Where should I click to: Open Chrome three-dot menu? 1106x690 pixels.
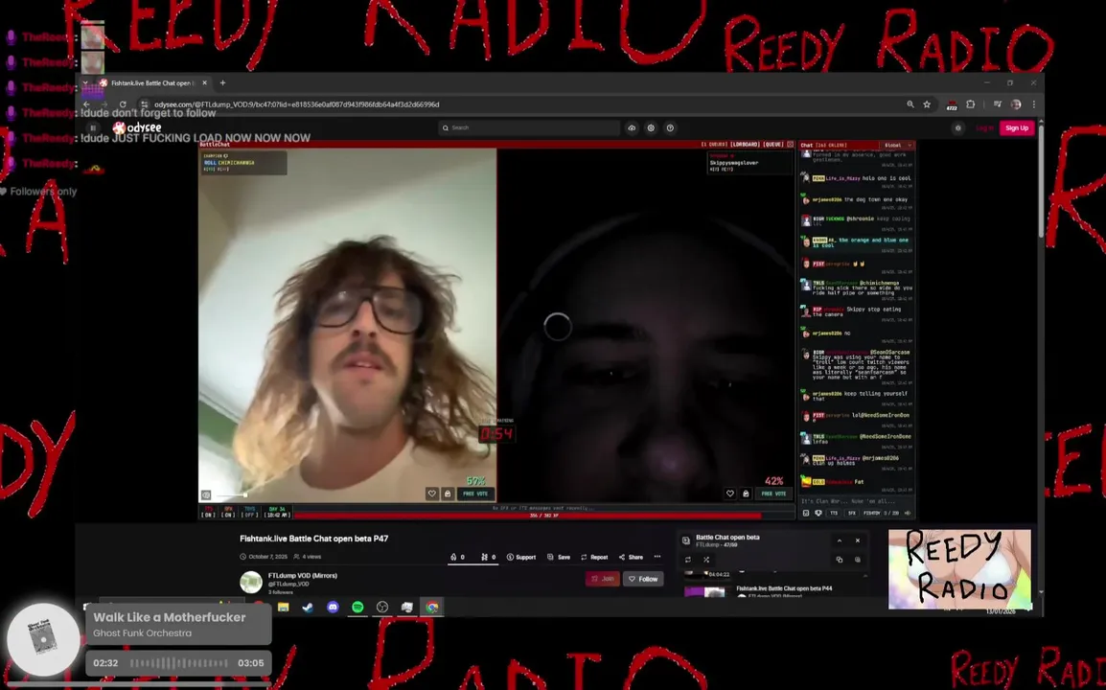(x=1033, y=104)
